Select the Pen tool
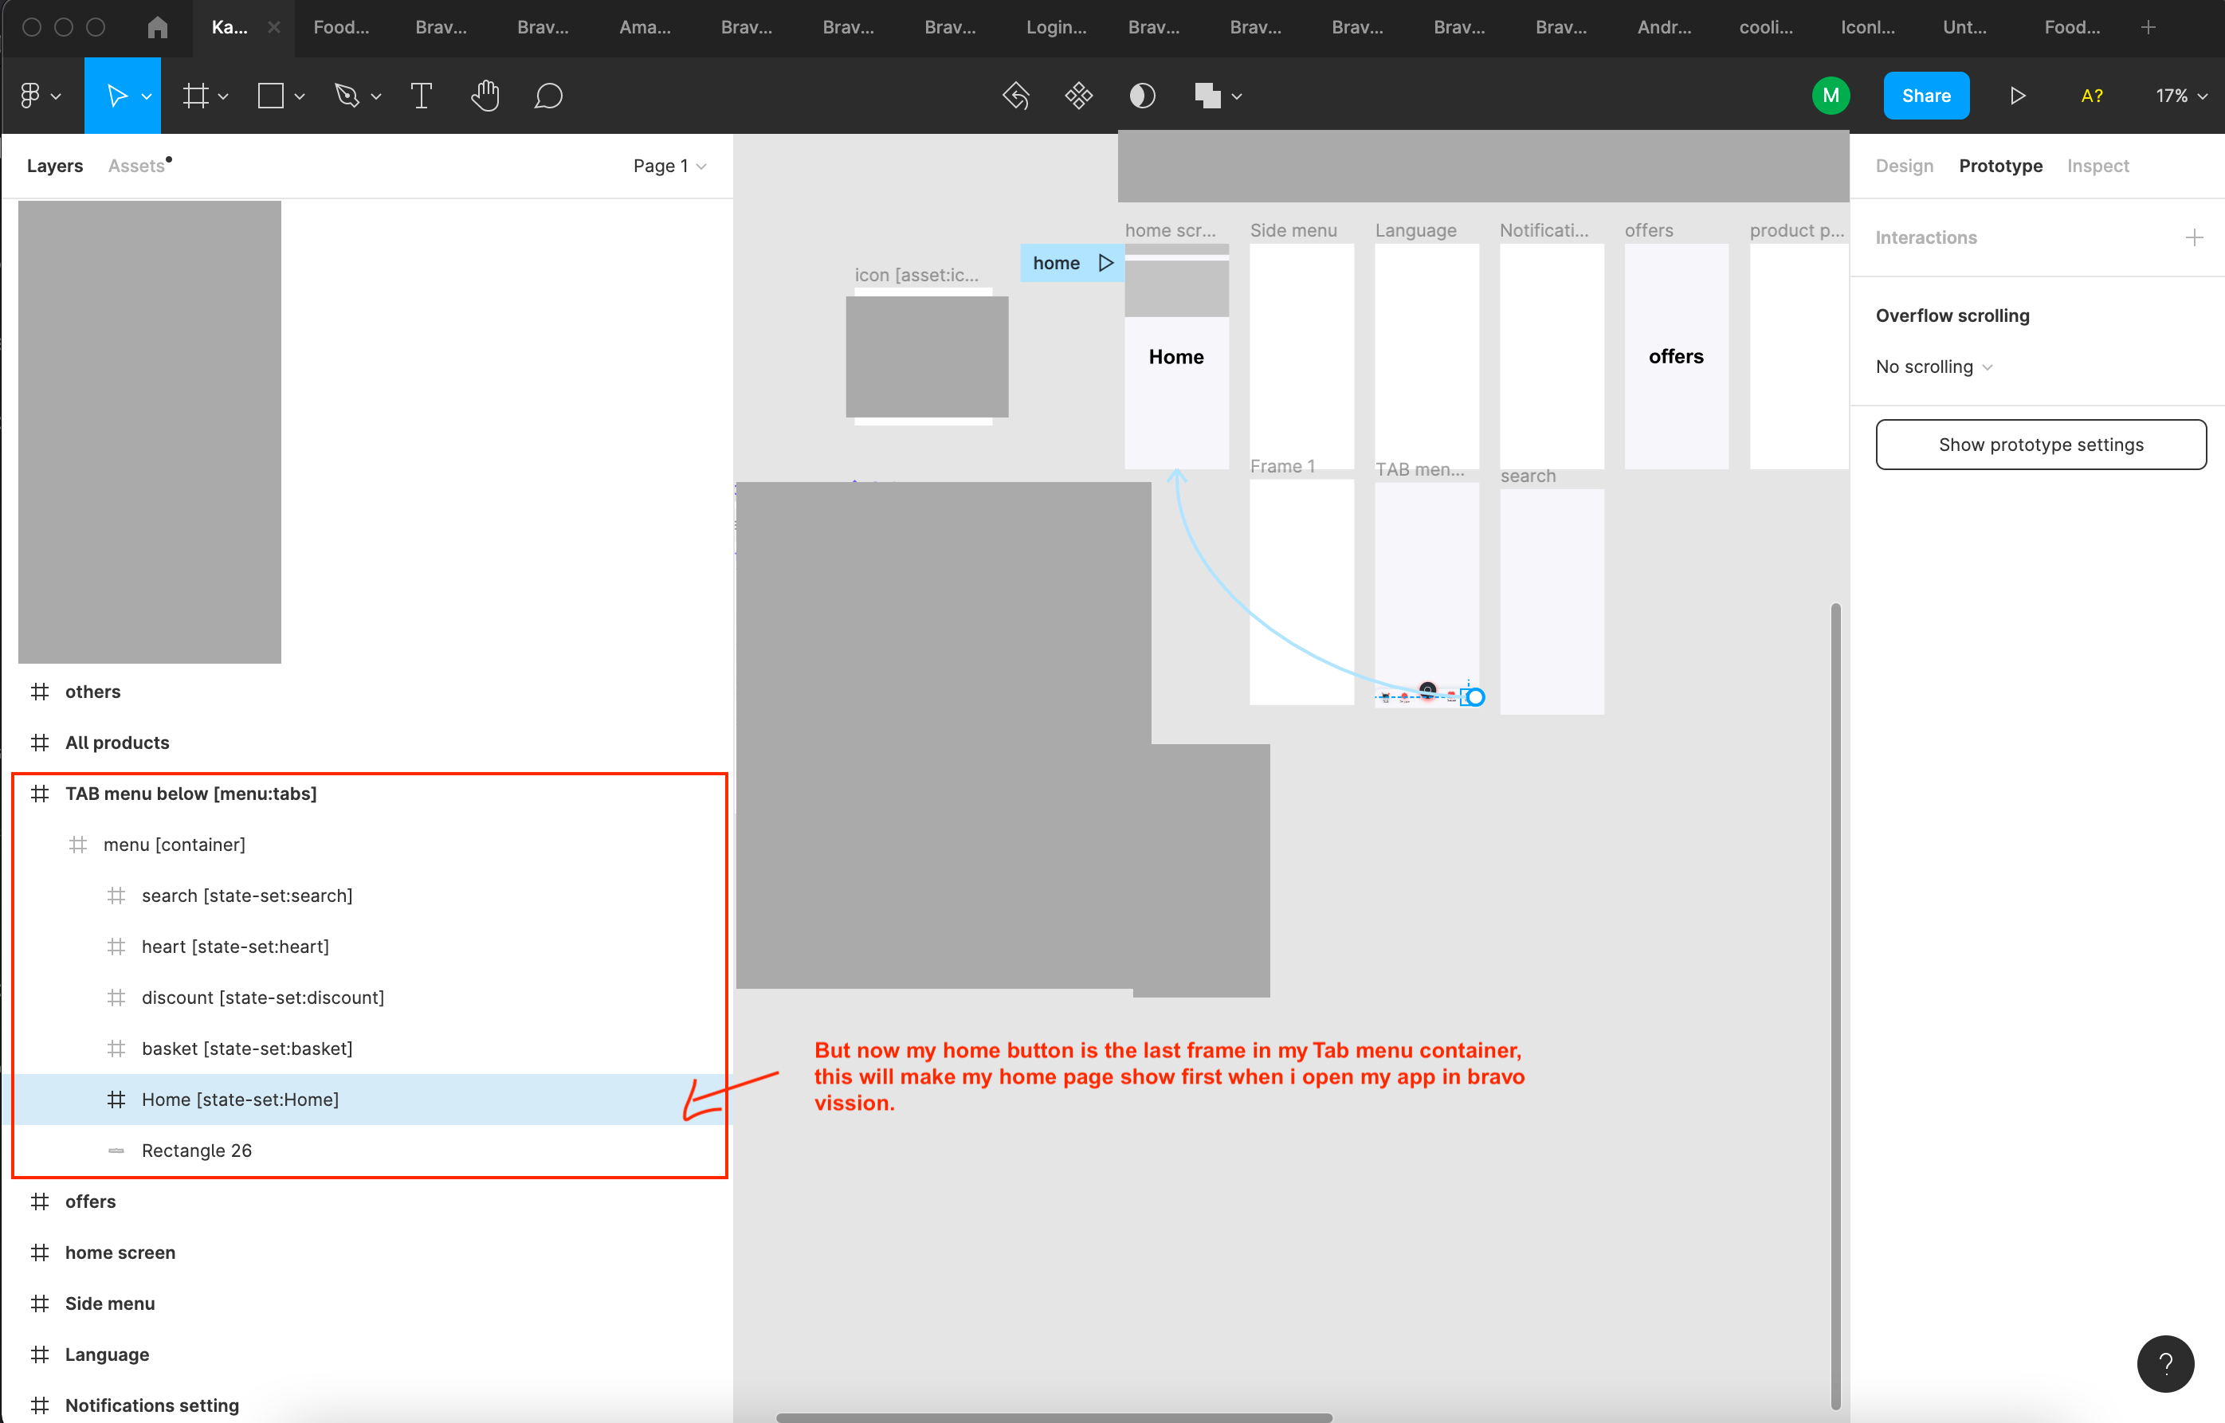Viewport: 2225px width, 1423px height. [347, 95]
